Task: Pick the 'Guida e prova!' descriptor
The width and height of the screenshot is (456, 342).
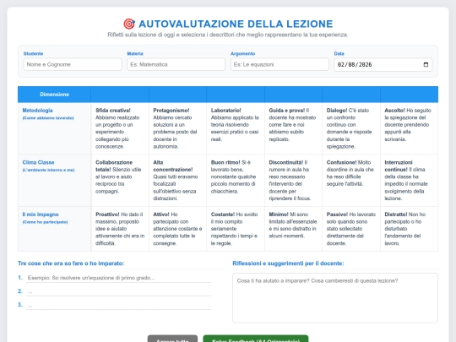Action: (293, 128)
